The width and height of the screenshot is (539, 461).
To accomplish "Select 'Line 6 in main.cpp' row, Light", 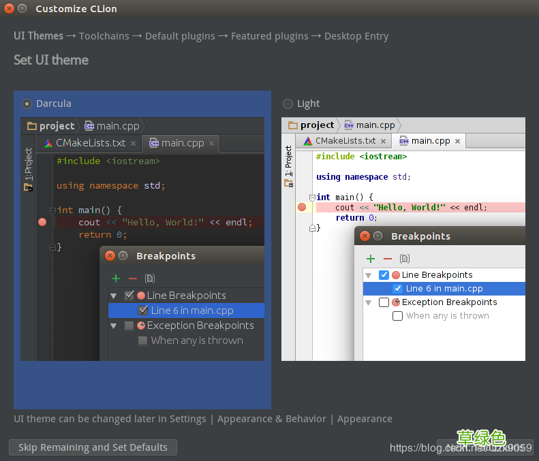I will [444, 289].
